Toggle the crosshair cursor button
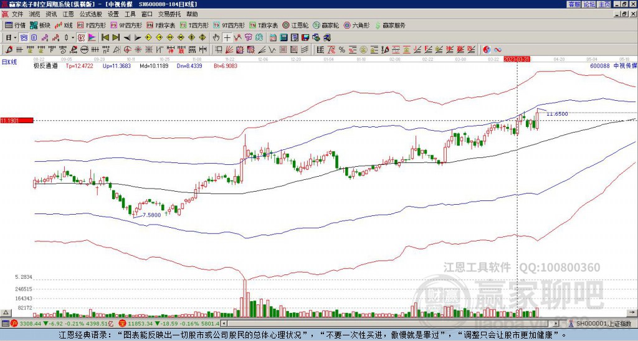 (227, 38)
